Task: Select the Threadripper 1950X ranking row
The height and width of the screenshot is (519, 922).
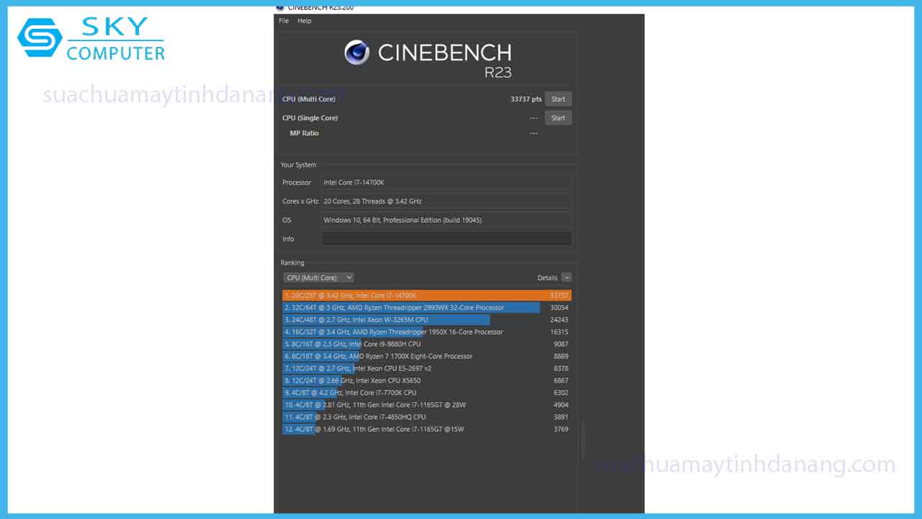Action: point(427,332)
